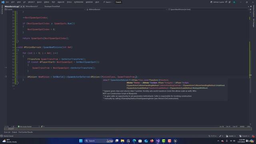Screen dimensions: 256x144
Task: Open the Output tab
Action: 14,132
